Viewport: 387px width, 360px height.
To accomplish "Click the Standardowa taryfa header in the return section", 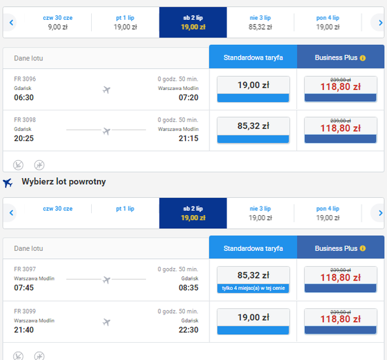I will (253, 248).
